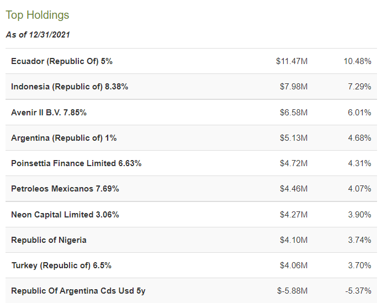Click the 3.70% weight in Turkey row

tap(359, 265)
